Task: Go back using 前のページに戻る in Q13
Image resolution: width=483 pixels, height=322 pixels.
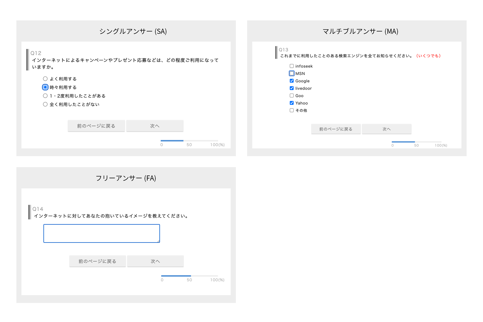Action: pos(336,129)
